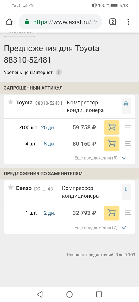The width and height of the screenshot is (139, 302).
Task: Add the 59 758 ₽ Toyota offer to cart
Action: point(112,127)
